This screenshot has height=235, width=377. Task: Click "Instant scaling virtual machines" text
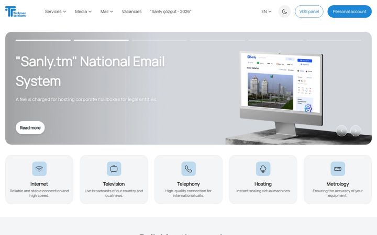click(263, 191)
